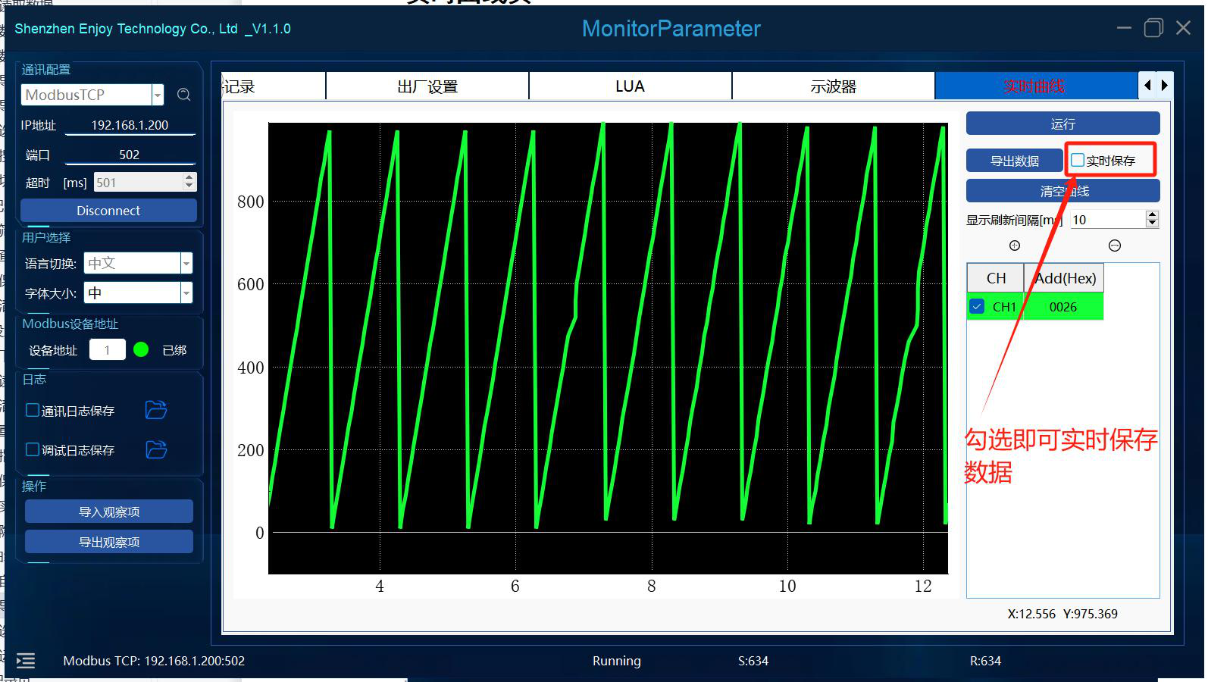This screenshot has width=1208, height=682.
Task: Click the refresh interval field showing 10
Action: [x=1107, y=220]
